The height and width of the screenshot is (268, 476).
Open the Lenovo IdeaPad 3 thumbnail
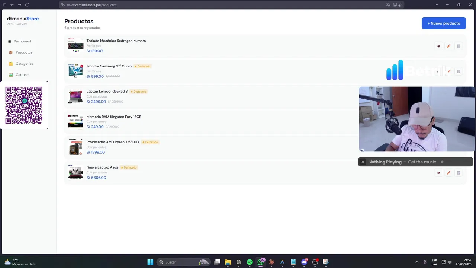click(x=75, y=96)
